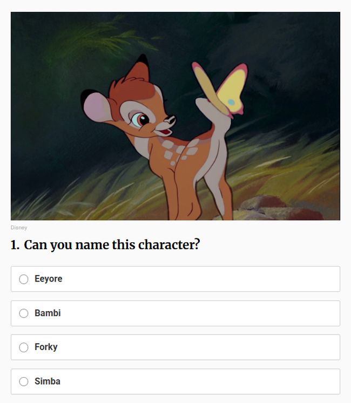Select the Forky radio button
This screenshot has height=403, width=351.
pyautogui.click(x=24, y=347)
